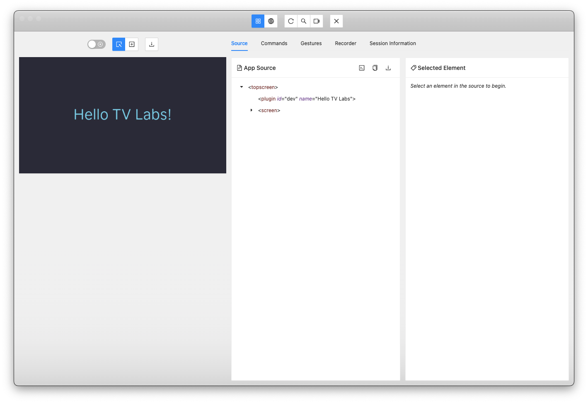Toggle attributes display in App Source header
The height and width of the screenshot is (403, 588).
coord(362,68)
